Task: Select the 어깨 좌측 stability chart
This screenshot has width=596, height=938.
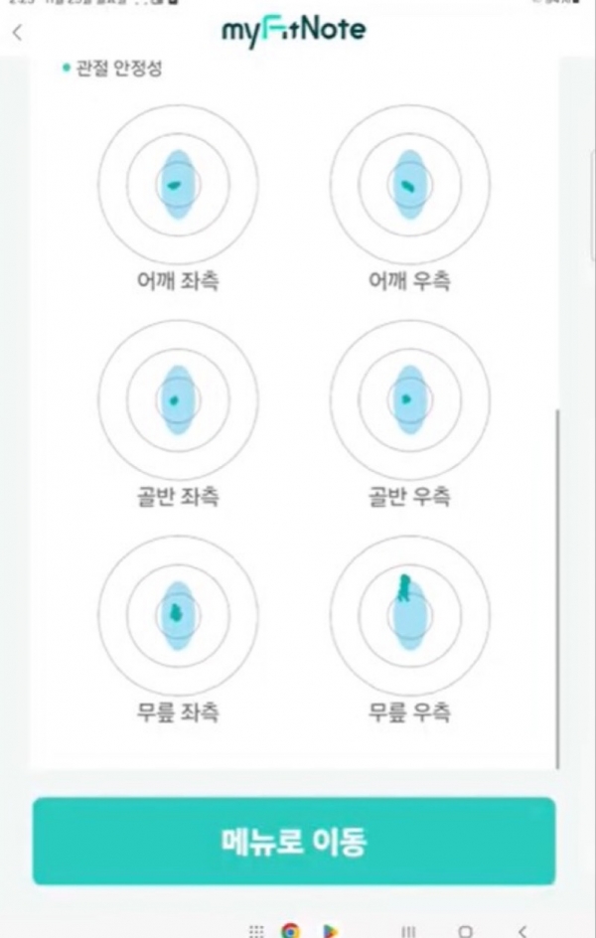Action: pyautogui.click(x=177, y=184)
